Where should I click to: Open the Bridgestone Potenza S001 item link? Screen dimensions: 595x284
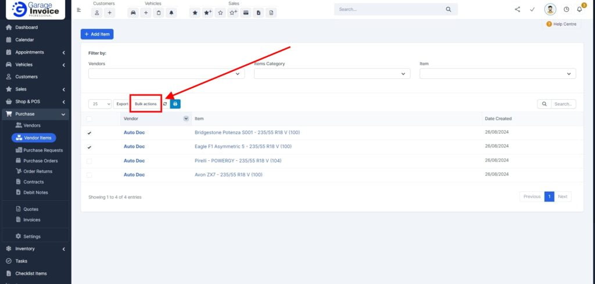(x=248, y=132)
